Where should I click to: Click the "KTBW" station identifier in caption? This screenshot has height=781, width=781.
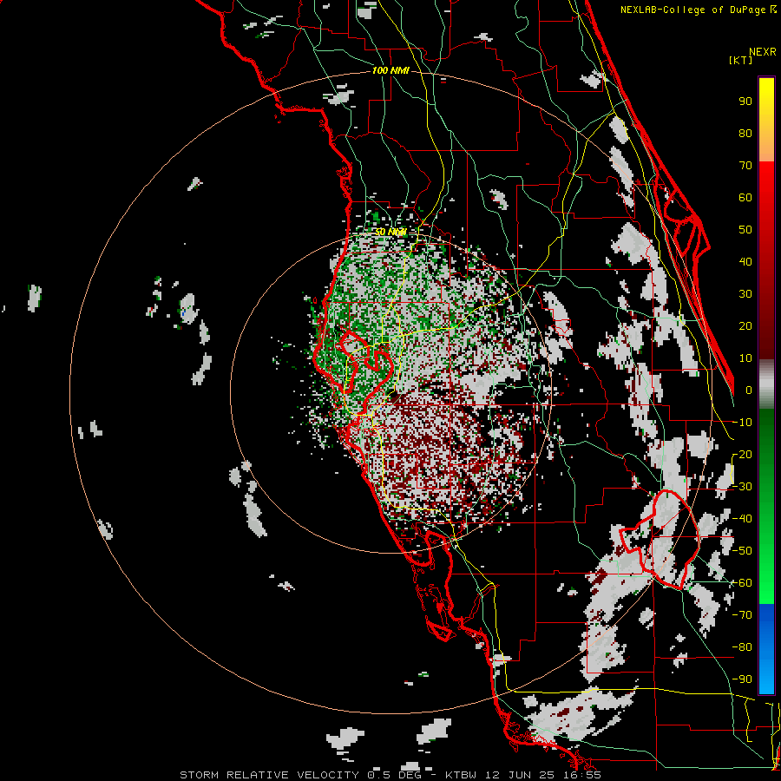pyautogui.click(x=462, y=775)
